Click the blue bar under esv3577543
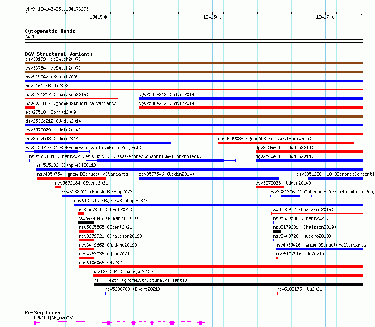The image size is (375, 327). [98, 143]
